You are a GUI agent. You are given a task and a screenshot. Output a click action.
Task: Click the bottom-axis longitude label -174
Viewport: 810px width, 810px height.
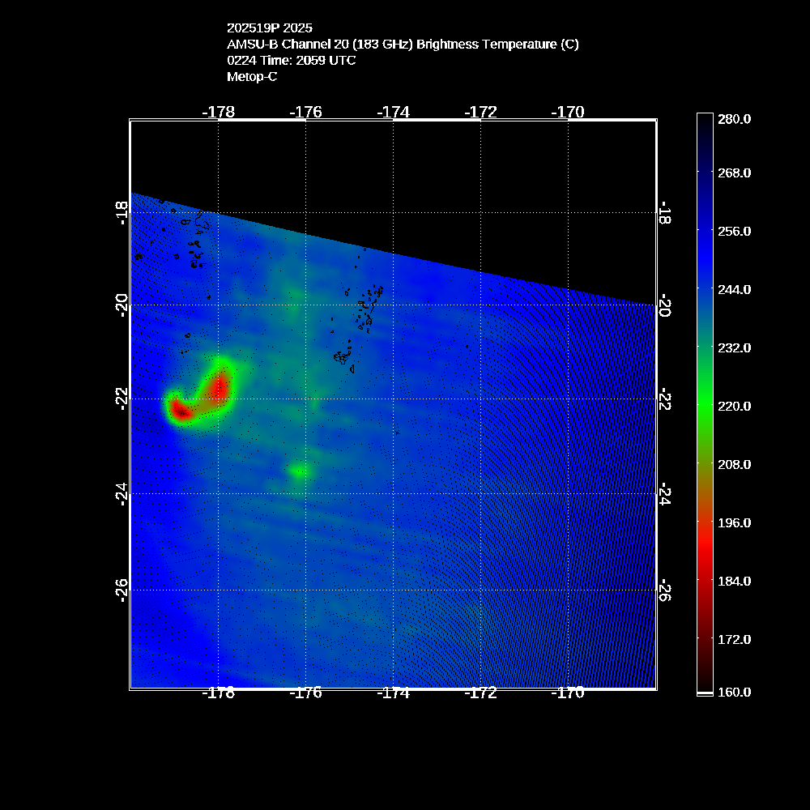point(393,693)
